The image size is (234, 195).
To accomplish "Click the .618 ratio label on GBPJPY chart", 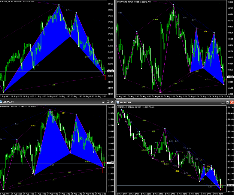I will point(144,120).
